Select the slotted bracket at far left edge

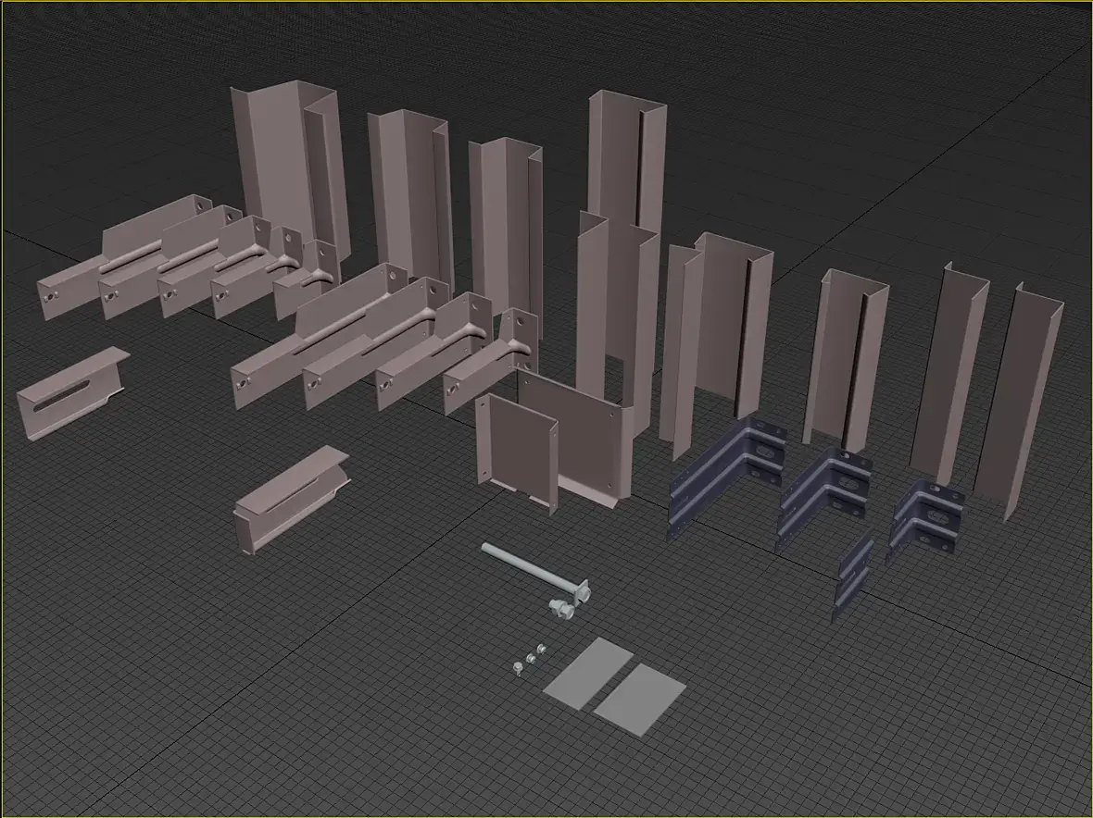(72, 392)
